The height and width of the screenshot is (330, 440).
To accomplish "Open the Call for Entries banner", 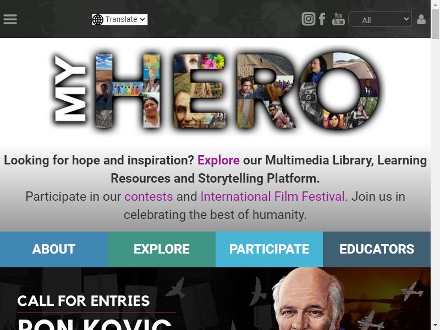I will coord(215,299).
